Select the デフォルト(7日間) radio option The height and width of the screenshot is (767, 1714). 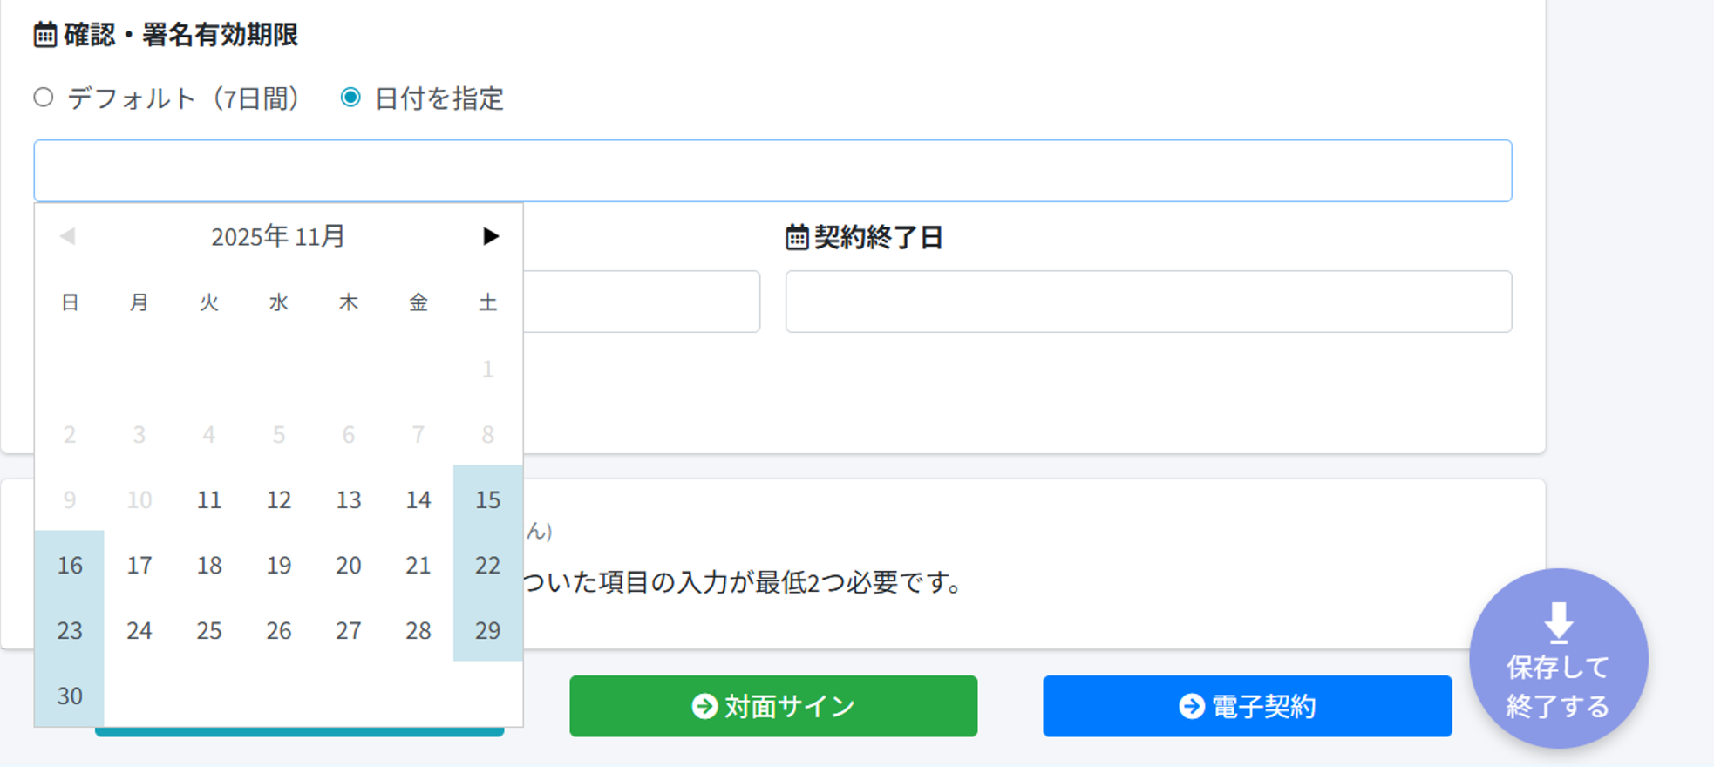coord(44,98)
